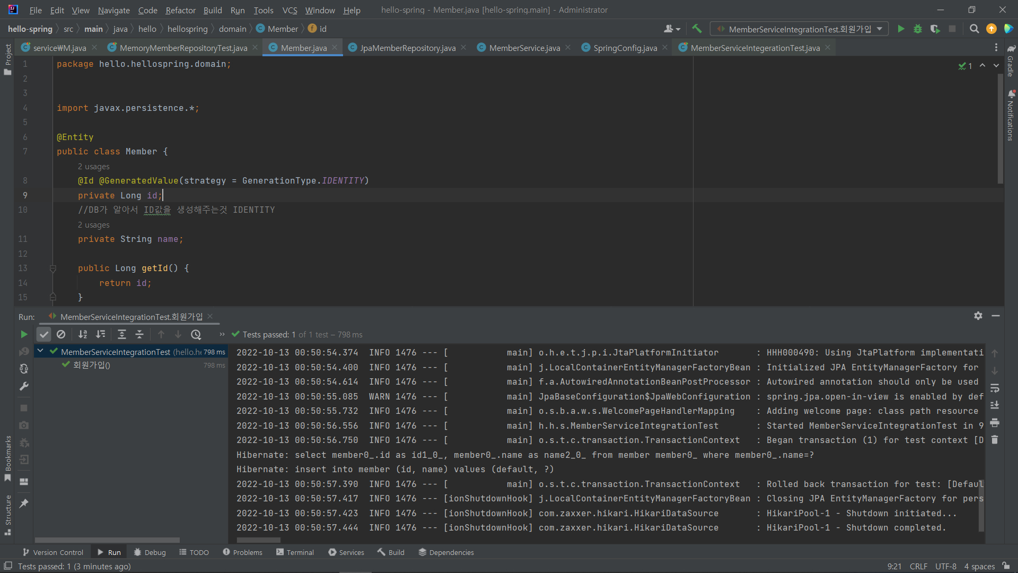Viewport: 1018px width, 573px height.
Task: Click the orange IDE update arrow icon
Action: click(991, 29)
